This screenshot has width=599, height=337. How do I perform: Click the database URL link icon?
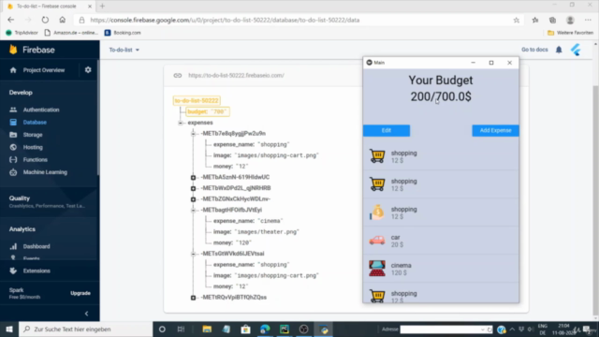pos(178,75)
